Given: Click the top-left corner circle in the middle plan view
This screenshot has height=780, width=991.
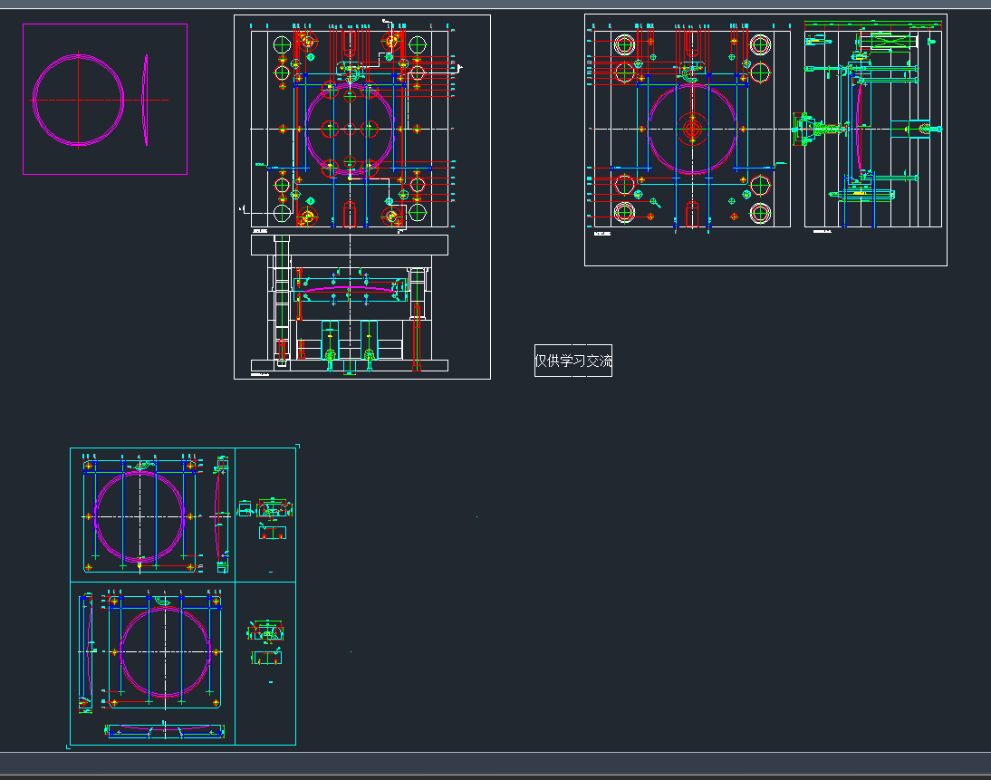Looking at the screenshot, I should tap(282, 44).
